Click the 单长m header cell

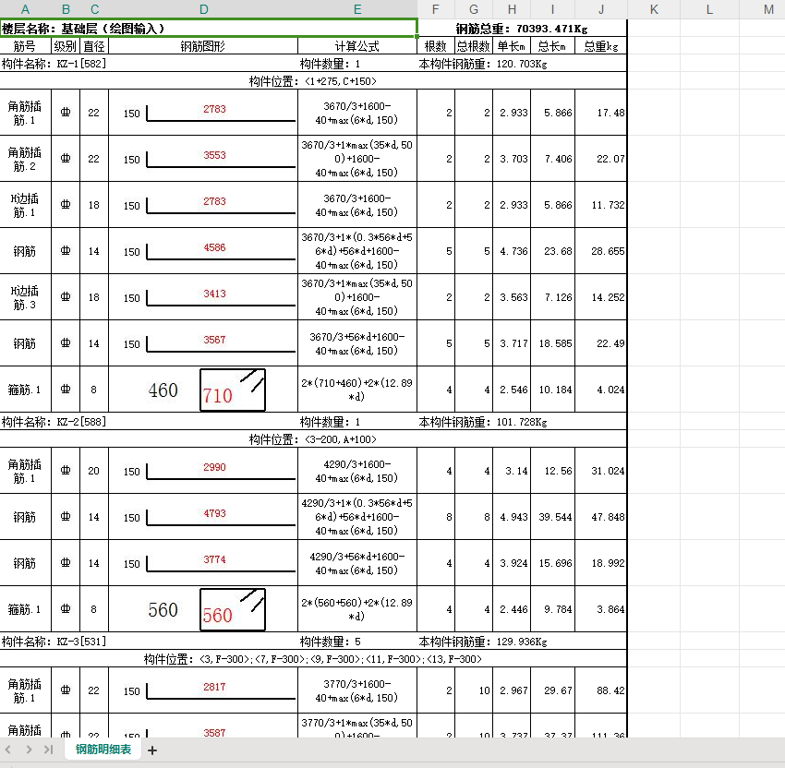(512, 46)
